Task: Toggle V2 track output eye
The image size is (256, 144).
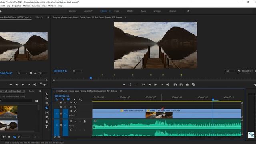Action: [x=76, y=107]
